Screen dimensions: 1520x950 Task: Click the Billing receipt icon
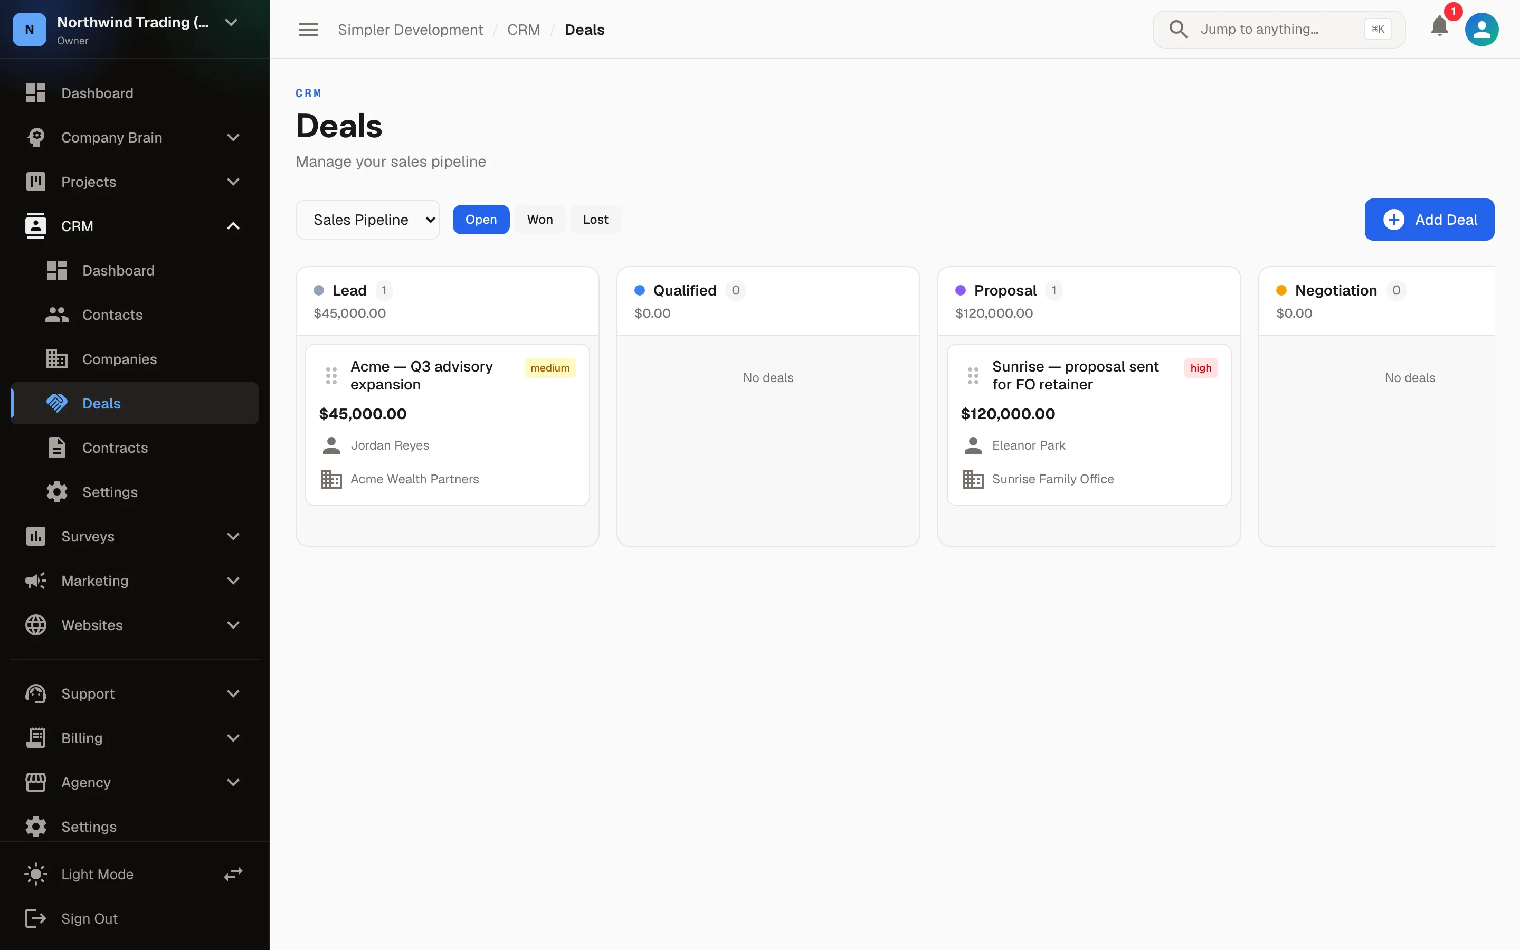click(36, 738)
